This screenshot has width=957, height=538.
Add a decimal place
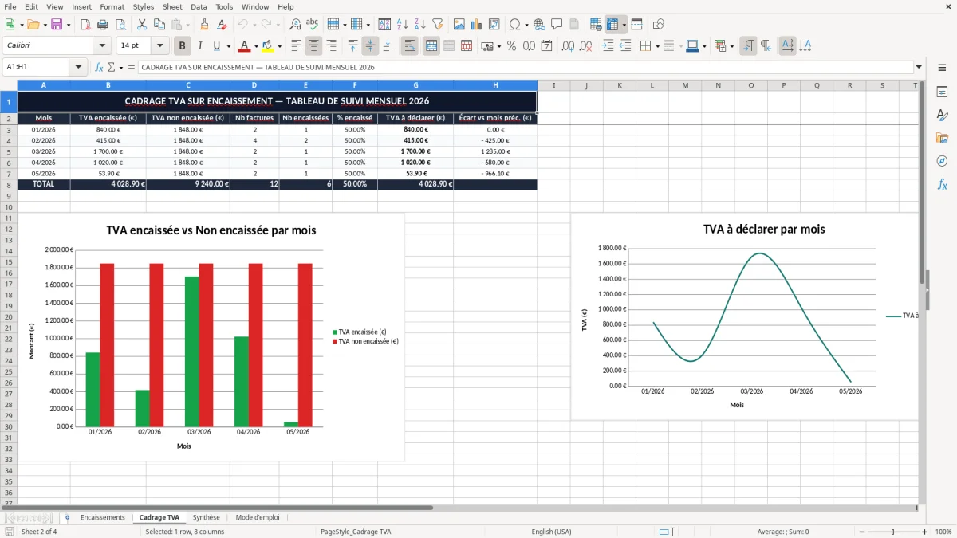(x=569, y=46)
